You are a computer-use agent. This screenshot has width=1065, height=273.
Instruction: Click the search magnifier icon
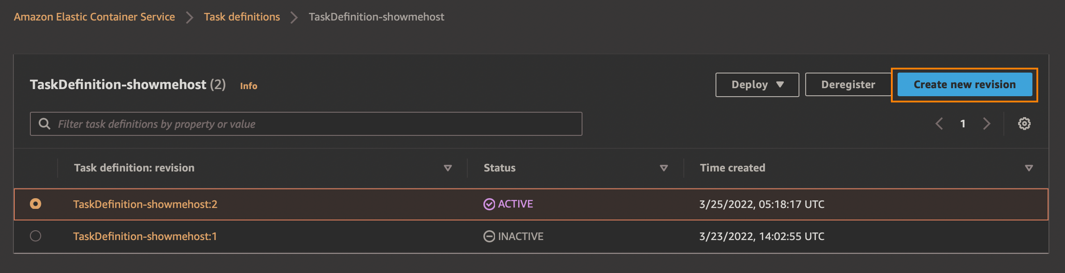45,124
